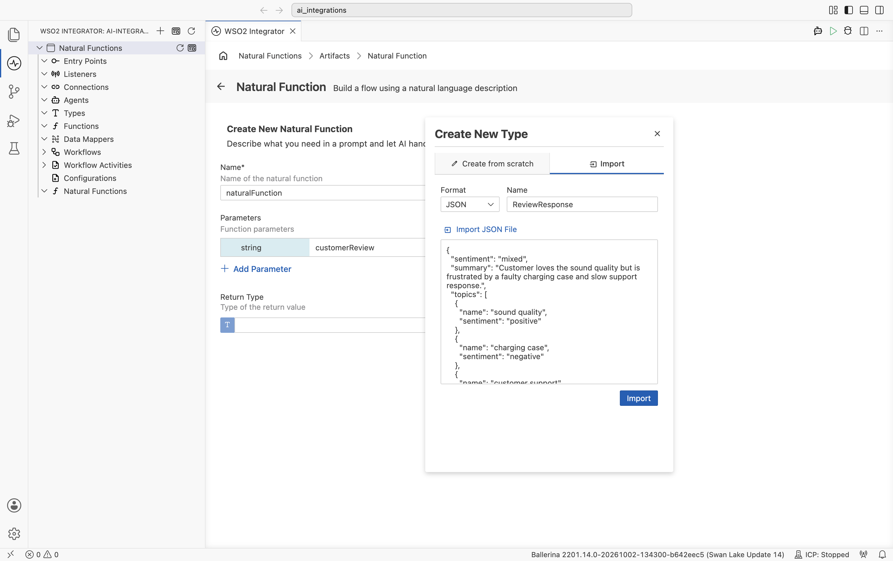Click Add Parameter link
893x561 pixels.
click(x=256, y=269)
